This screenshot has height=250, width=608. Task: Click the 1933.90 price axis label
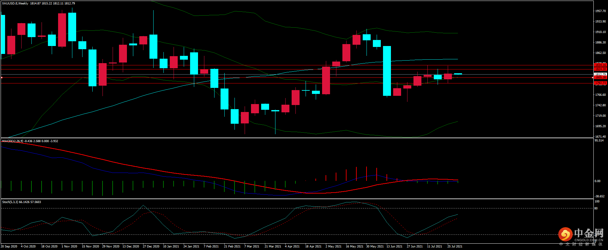click(601, 22)
